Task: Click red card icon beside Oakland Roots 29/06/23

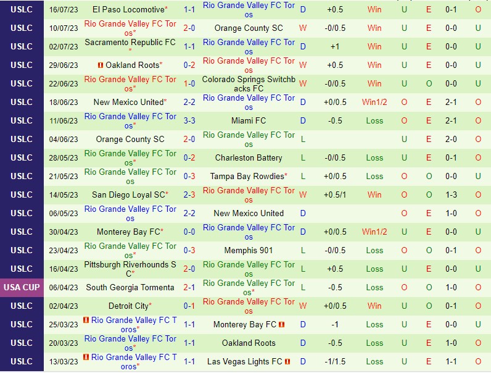Action: click(x=101, y=65)
